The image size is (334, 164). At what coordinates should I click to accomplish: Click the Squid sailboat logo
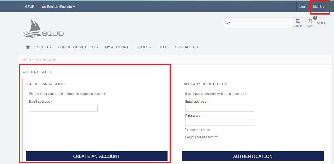[x=43, y=28]
